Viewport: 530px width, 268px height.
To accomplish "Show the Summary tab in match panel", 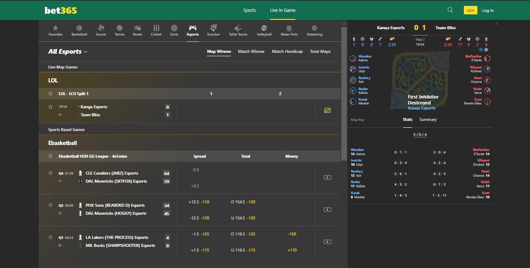I will tap(428, 120).
